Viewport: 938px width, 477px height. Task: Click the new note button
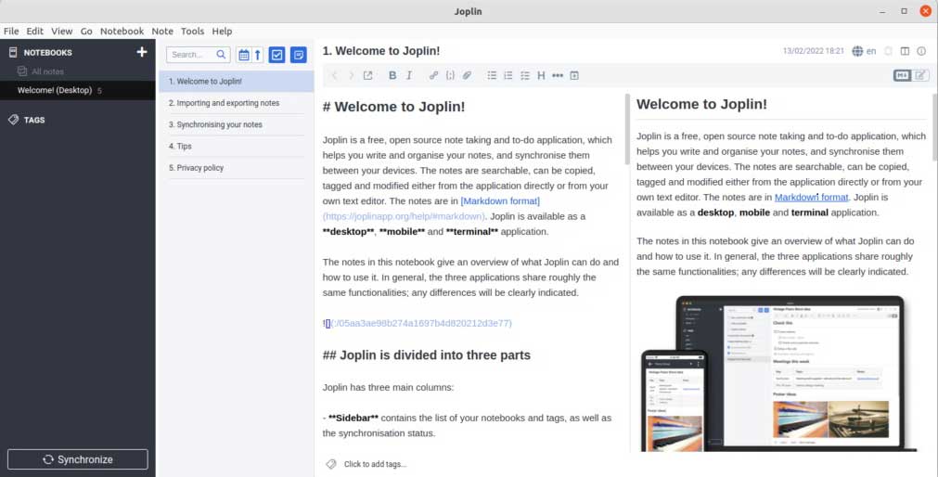(298, 55)
